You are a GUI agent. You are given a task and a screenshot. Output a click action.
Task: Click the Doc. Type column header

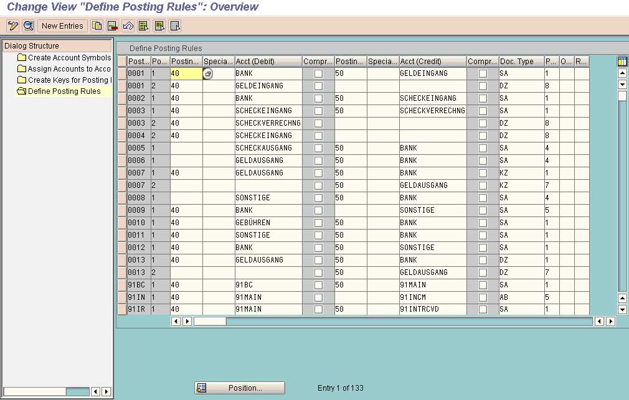521,62
